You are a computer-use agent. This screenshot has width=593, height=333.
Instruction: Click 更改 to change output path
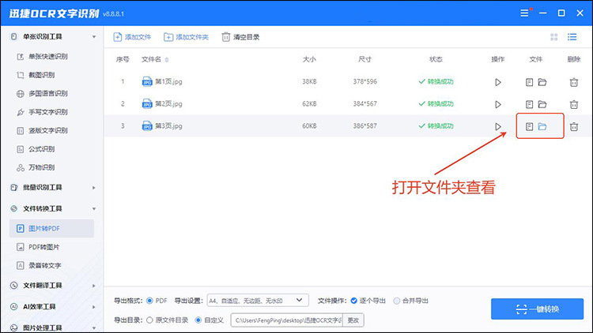(x=353, y=320)
